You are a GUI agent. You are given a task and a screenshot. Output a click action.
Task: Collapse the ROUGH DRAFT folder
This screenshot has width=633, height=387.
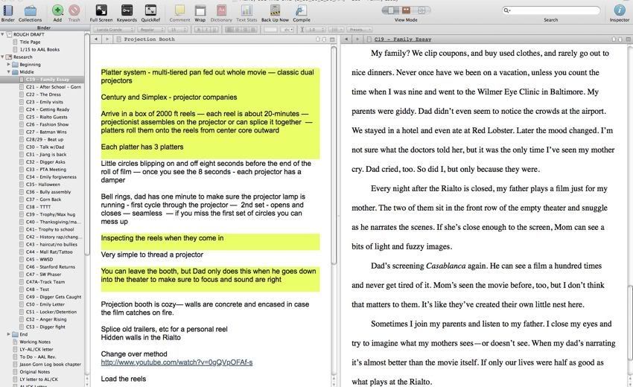pos(3,35)
